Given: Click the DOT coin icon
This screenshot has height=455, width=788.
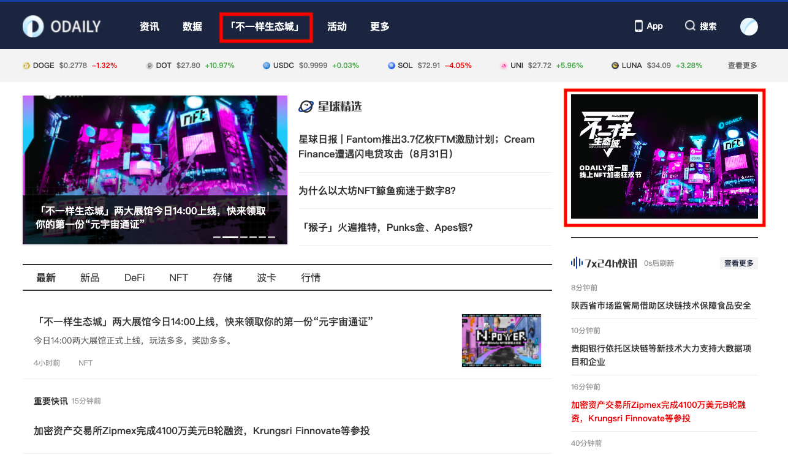Looking at the screenshot, I should 150,66.
